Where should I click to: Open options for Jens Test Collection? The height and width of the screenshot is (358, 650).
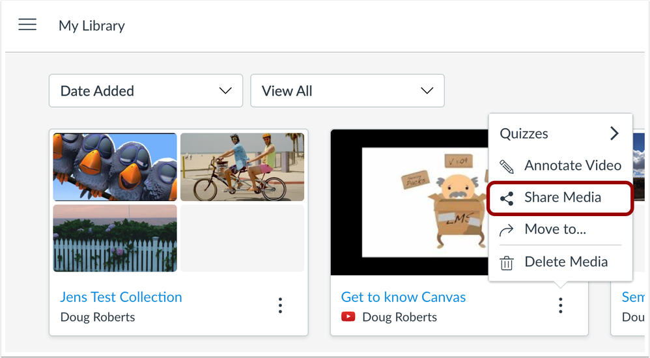[x=280, y=305]
